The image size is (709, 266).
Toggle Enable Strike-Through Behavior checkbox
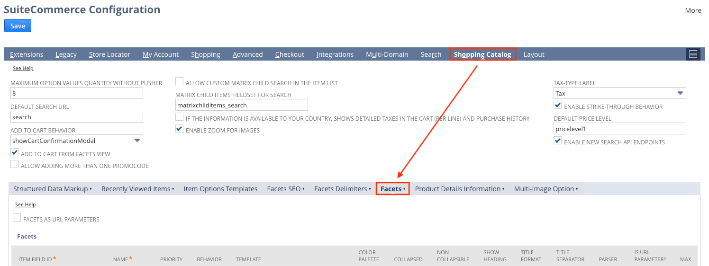pos(558,106)
